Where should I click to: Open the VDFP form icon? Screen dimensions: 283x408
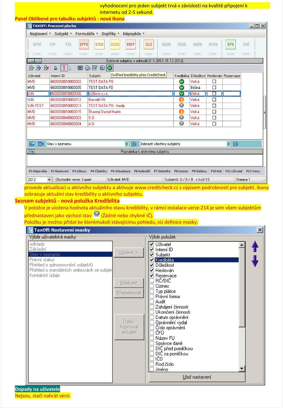[x=131, y=45]
